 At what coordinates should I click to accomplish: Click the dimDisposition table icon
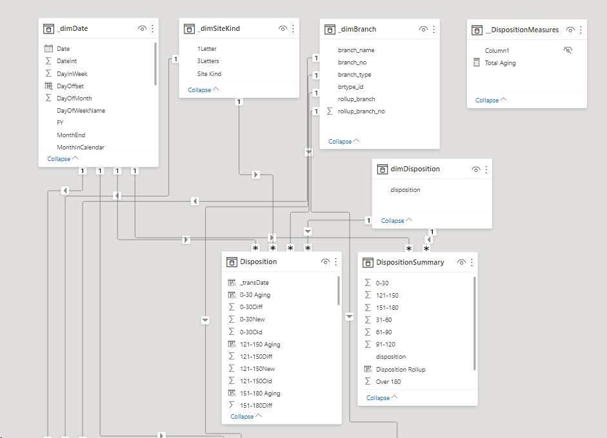click(x=383, y=169)
